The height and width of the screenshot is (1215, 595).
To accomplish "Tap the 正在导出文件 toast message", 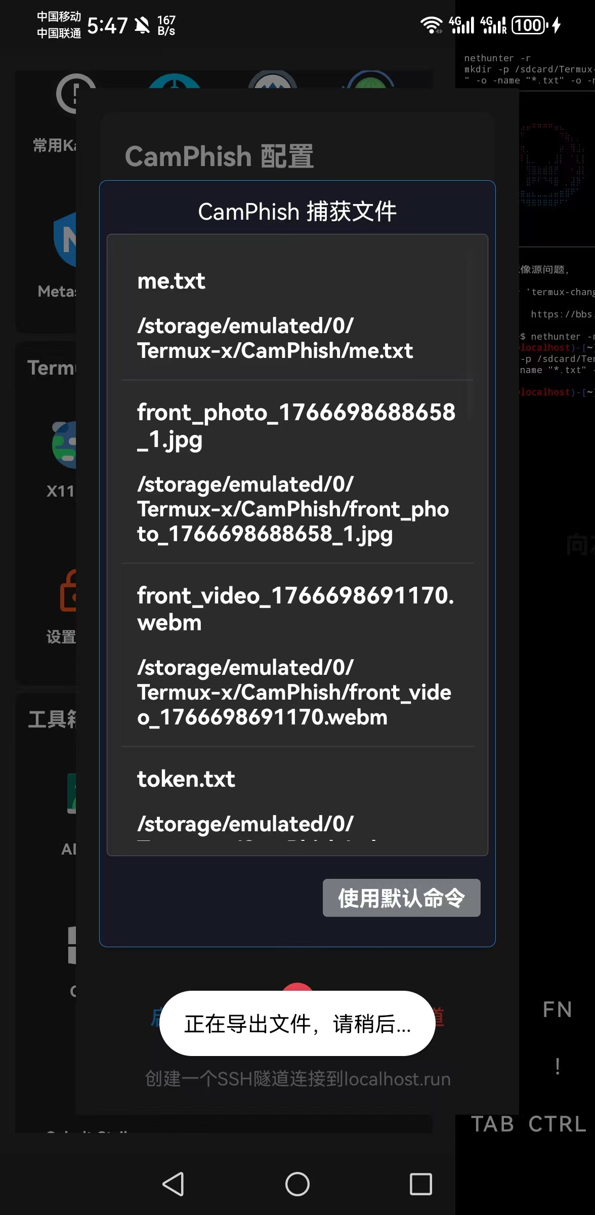I will pos(297,1024).
